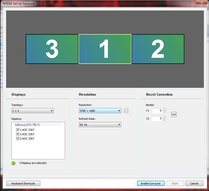Click the GeForce GTX 750 Ti group header
209x191 pixels.
pyautogui.click(x=27, y=125)
